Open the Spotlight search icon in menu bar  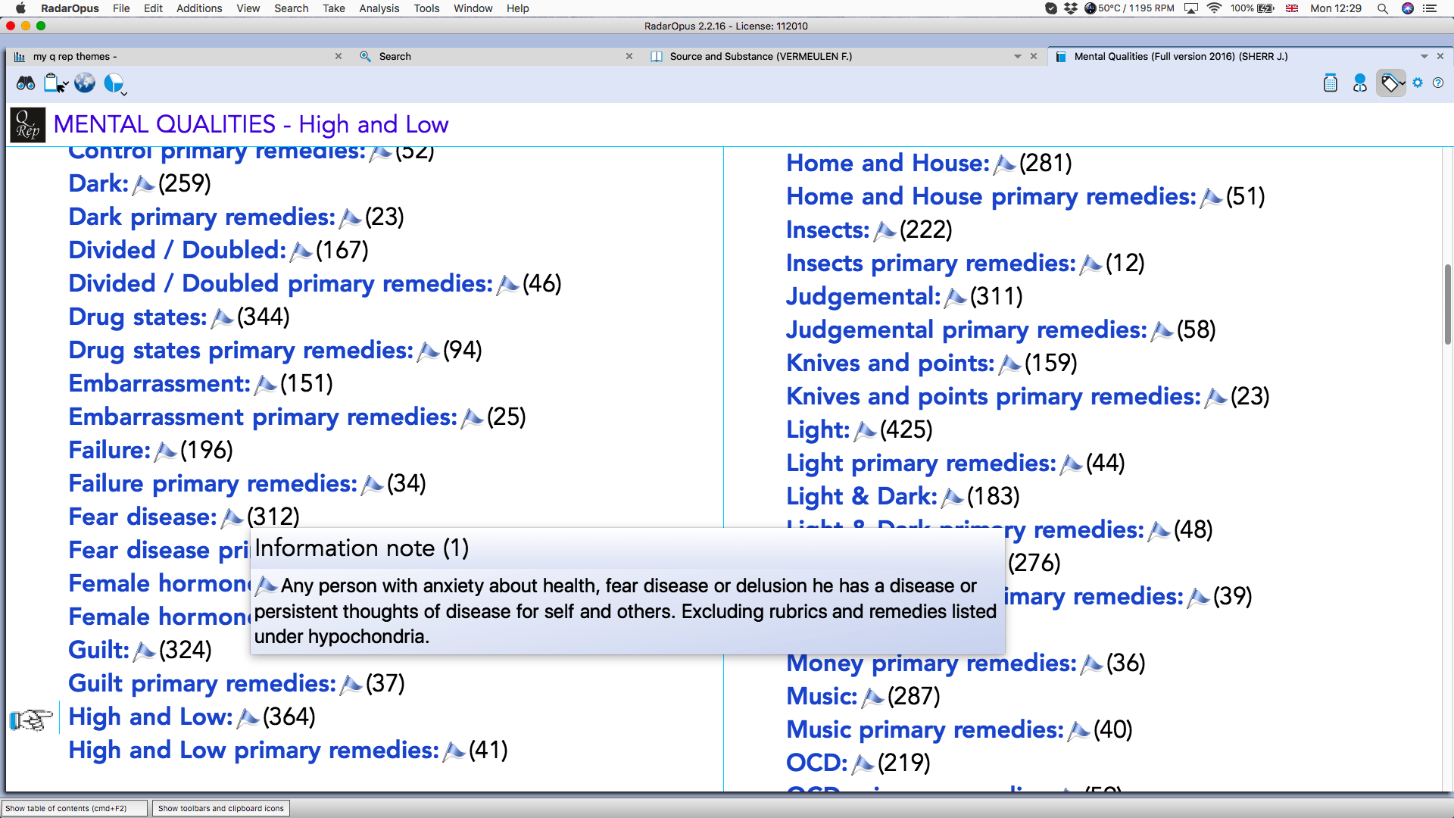coord(1382,8)
